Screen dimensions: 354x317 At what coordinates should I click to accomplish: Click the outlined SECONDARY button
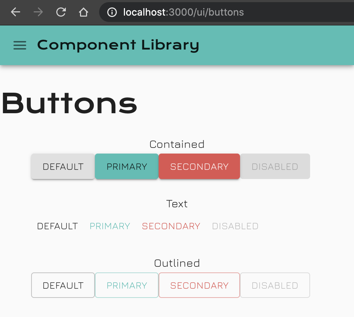(x=199, y=286)
